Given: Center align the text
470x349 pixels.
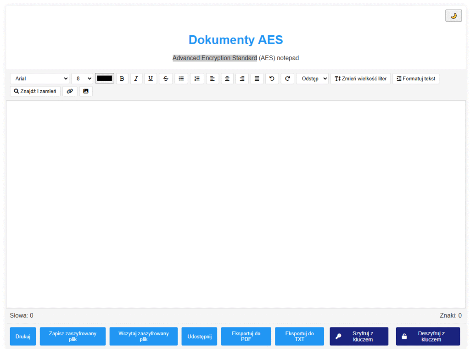Looking at the screenshot, I should tap(227, 78).
